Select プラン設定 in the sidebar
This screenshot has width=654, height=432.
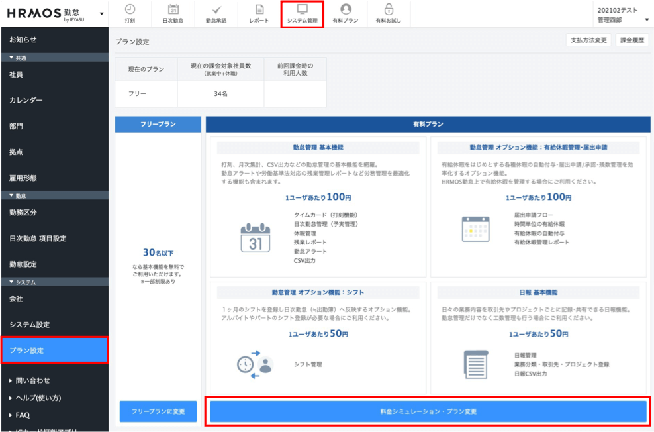tap(54, 351)
